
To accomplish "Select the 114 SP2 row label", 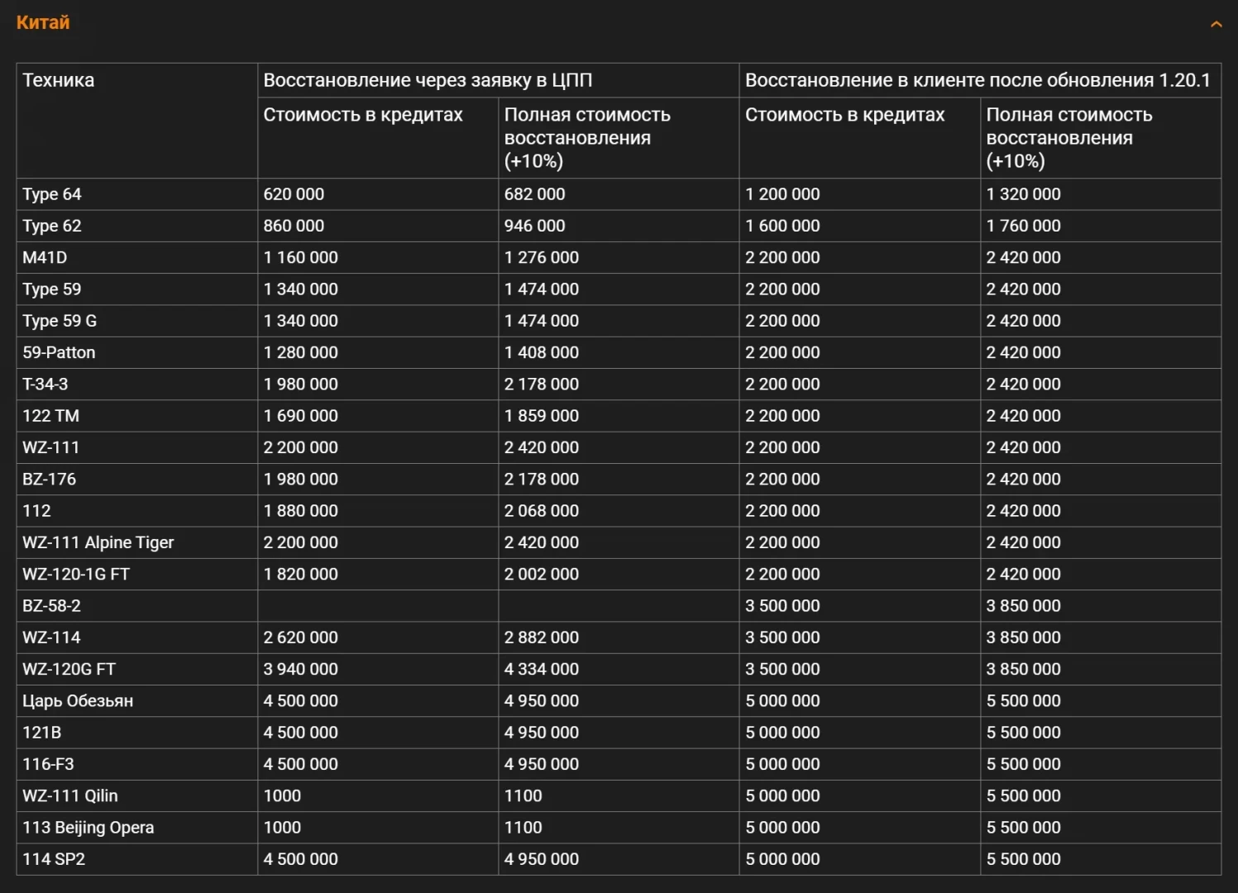I will [x=54, y=859].
